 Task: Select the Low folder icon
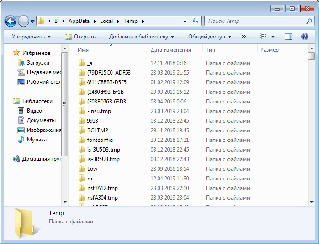pyautogui.click(x=81, y=168)
